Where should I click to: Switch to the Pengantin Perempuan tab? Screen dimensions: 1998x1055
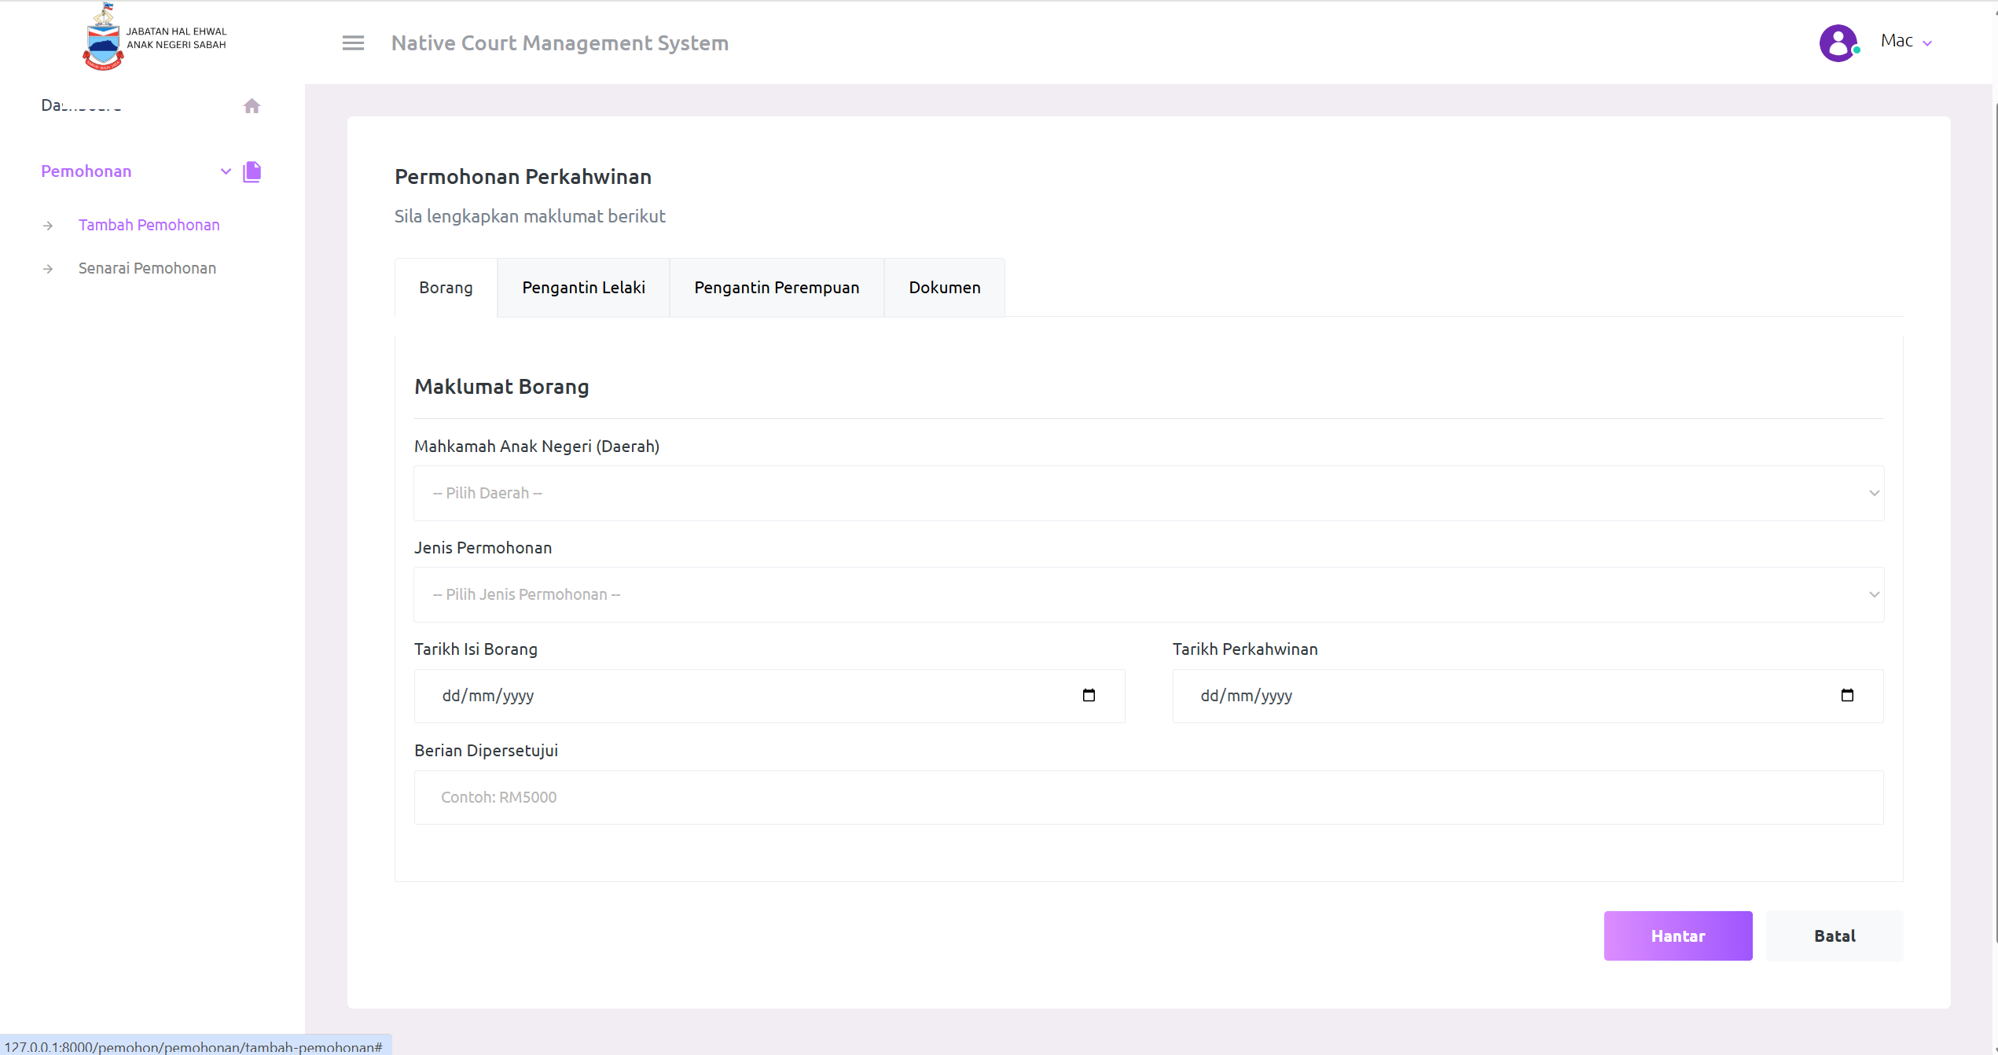[777, 288]
